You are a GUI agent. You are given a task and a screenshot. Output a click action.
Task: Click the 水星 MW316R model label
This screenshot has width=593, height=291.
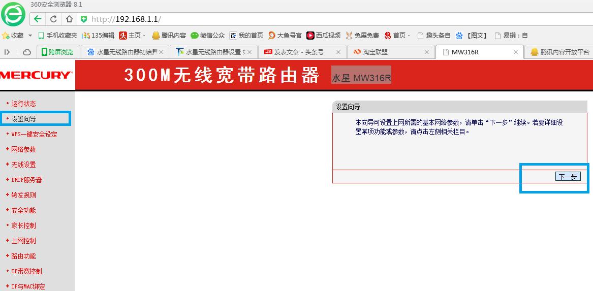(x=361, y=78)
